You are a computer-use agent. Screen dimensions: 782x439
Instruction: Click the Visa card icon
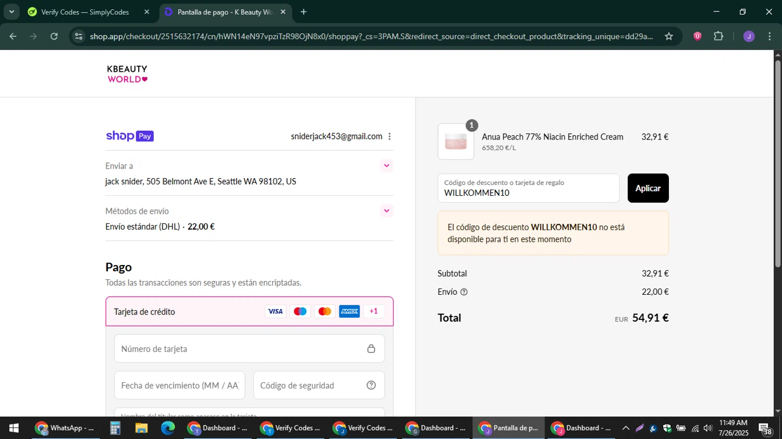(x=275, y=311)
